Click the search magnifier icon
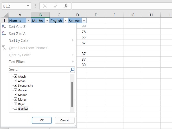Image resolution: width=172 pixels, height=129 pixels. tap(72, 69)
